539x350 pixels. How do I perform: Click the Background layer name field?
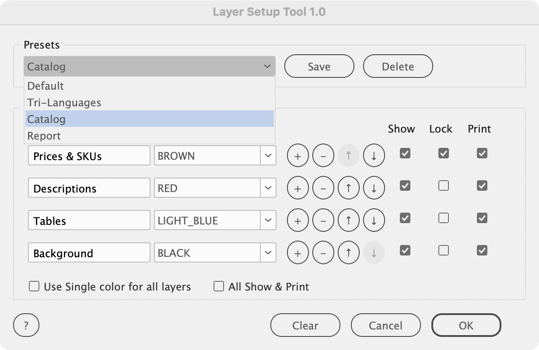coord(89,253)
